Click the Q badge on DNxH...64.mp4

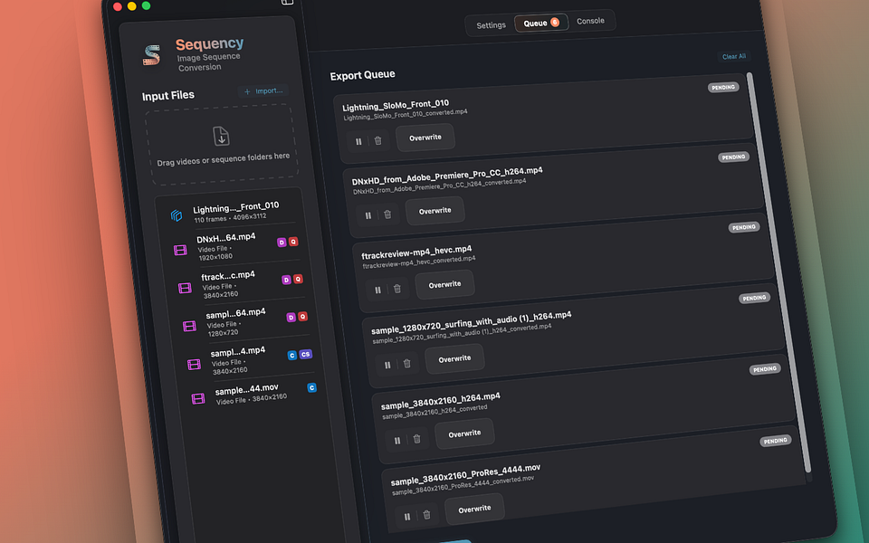[293, 242]
